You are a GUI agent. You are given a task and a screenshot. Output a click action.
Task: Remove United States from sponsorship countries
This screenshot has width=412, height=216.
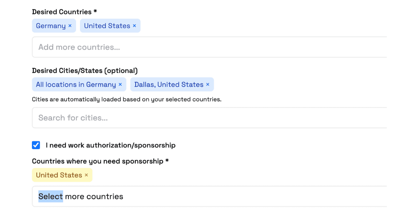click(87, 175)
